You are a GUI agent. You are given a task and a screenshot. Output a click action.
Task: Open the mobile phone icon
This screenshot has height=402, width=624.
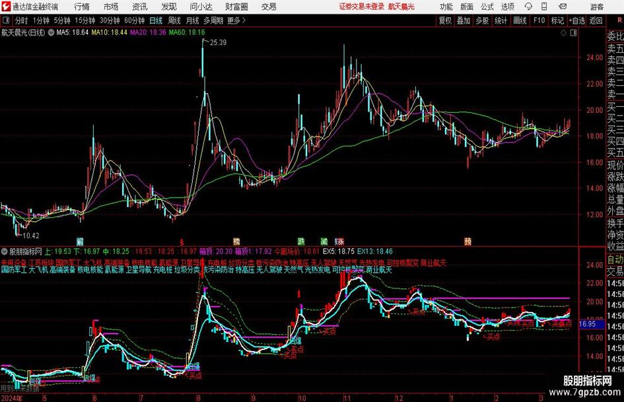pyautogui.click(x=544, y=7)
